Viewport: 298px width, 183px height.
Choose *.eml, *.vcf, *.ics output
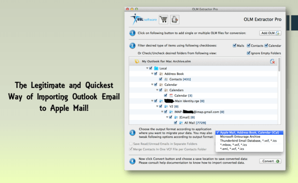tap(249, 149)
